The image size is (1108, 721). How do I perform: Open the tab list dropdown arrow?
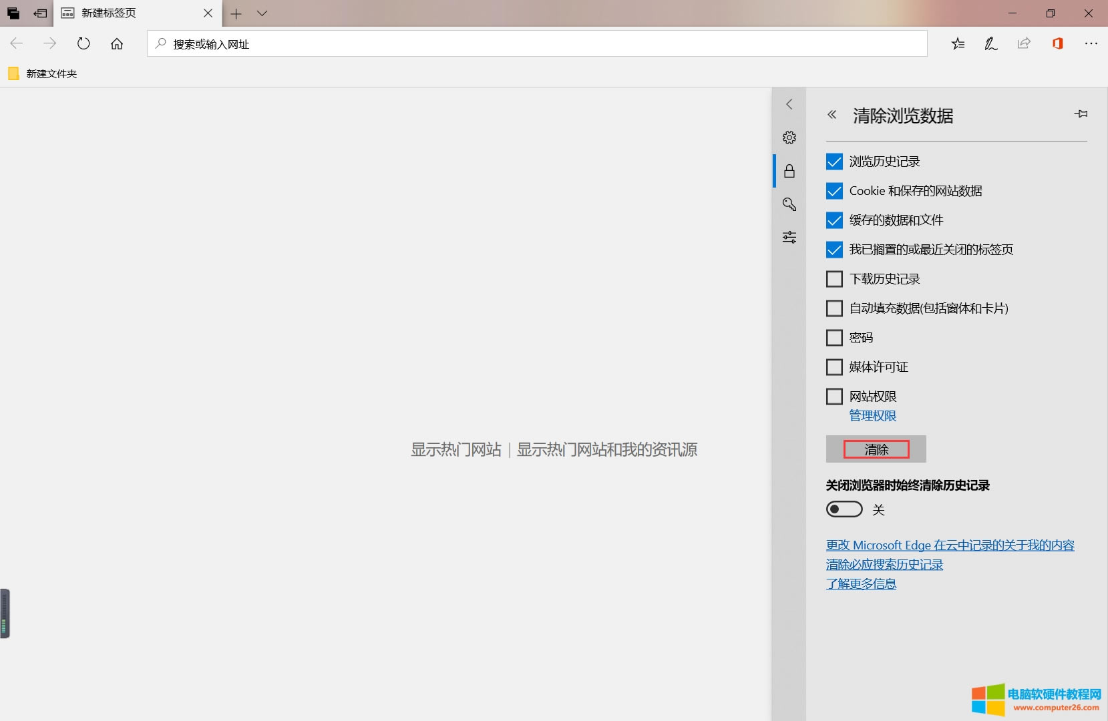(262, 13)
